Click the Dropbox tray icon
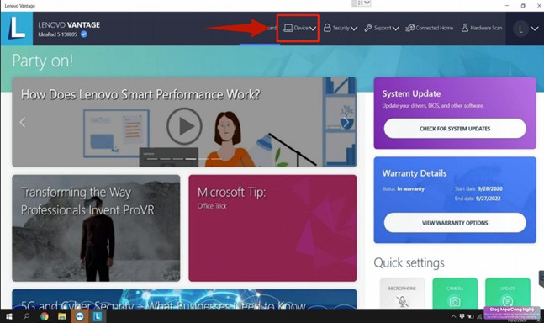This screenshot has height=323, width=544. [462, 316]
